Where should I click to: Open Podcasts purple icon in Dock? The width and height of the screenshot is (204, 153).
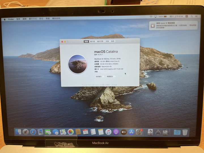point(116,132)
